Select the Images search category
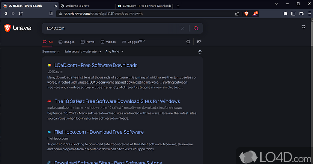Viewport: 313px width, 164px height. 66,42
